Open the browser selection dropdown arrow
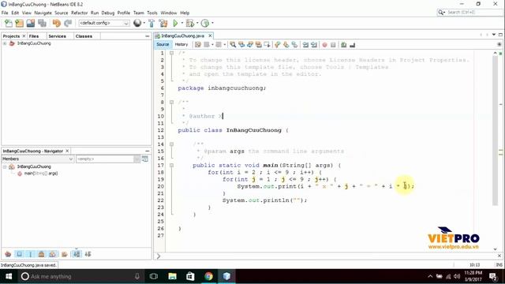Screen dimensions: 505x284 144,23
